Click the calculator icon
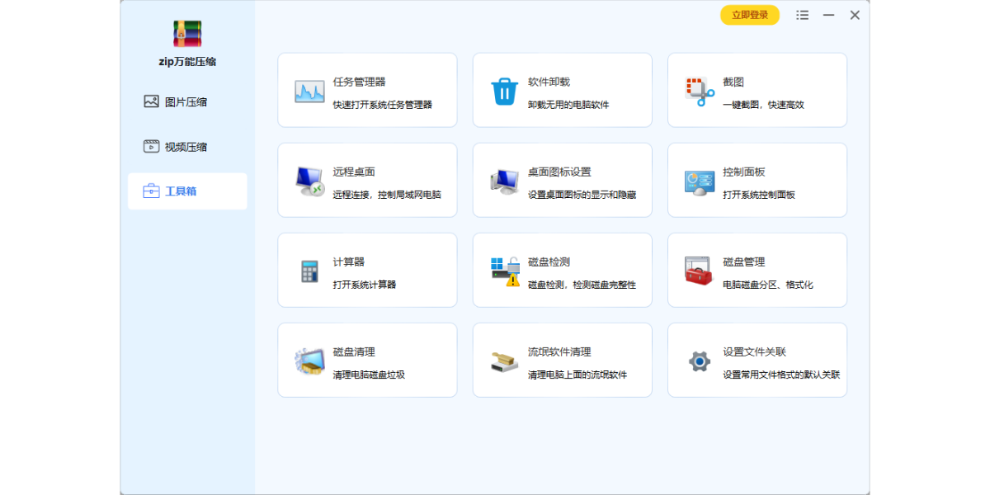Image resolution: width=990 pixels, height=495 pixels. click(x=309, y=271)
